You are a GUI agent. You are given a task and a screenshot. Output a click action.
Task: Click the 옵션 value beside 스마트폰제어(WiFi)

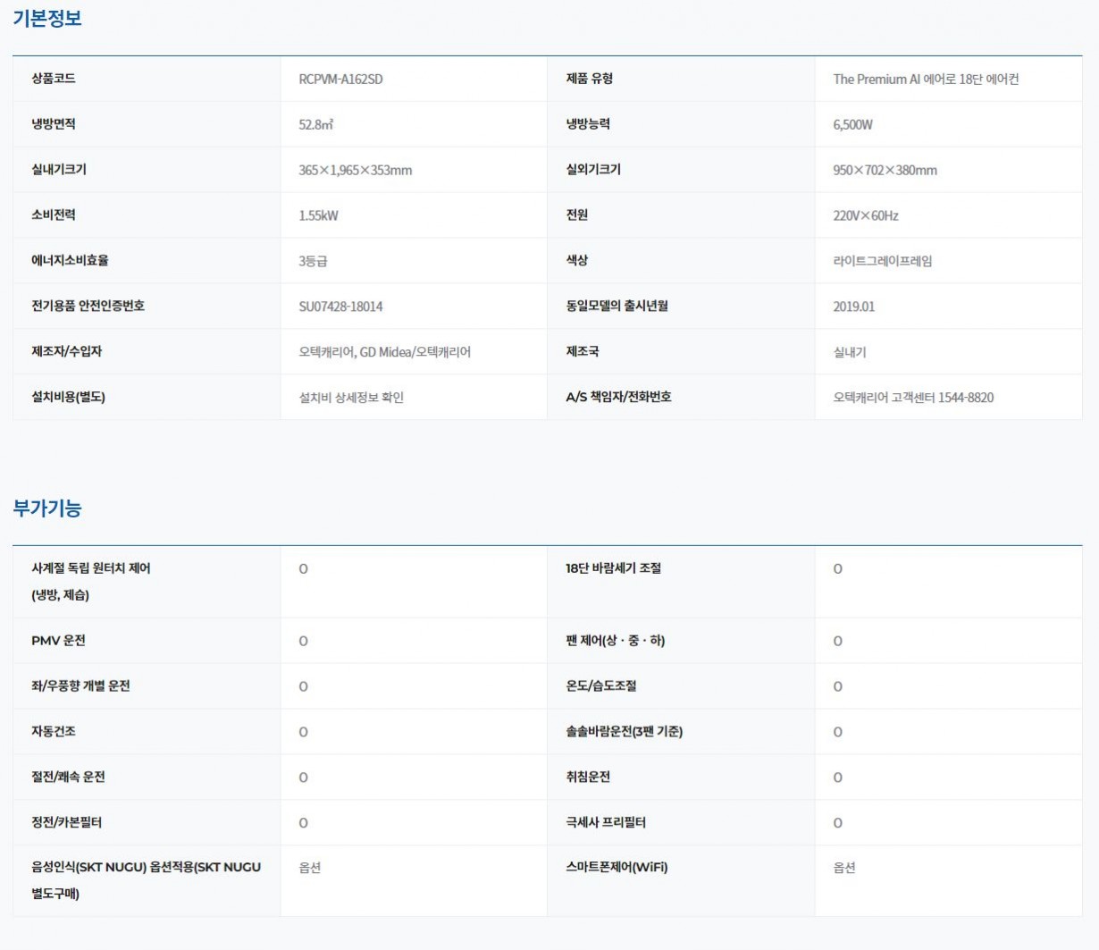[843, 868]
